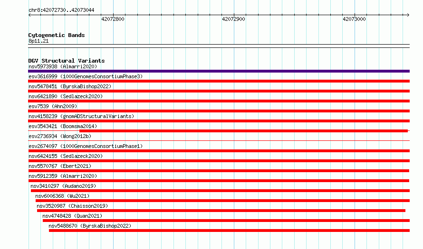
Task: Open the nsv5912359 (Almarri2020) label
Action: click(x=63, y=176)
